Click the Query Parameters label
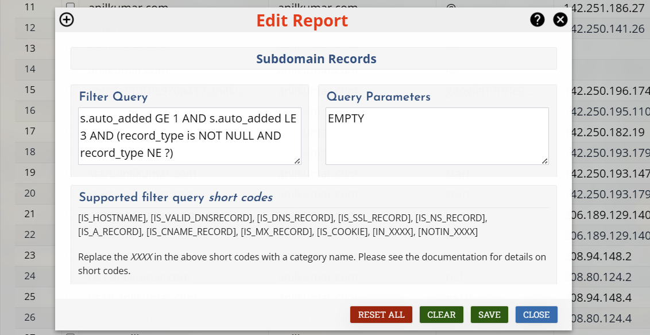The height and width of the screenshot is (335, 650). pos(378,97)
